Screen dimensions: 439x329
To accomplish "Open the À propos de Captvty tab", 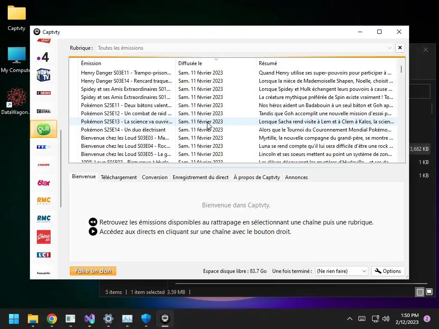I will pyautogui.click(x=257, y=177).
